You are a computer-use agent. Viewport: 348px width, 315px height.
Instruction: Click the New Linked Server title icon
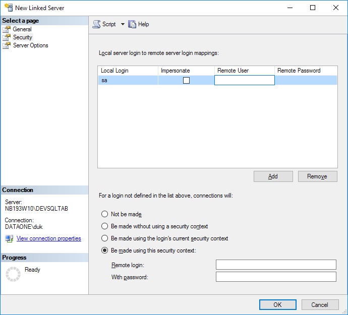[7, 8]
